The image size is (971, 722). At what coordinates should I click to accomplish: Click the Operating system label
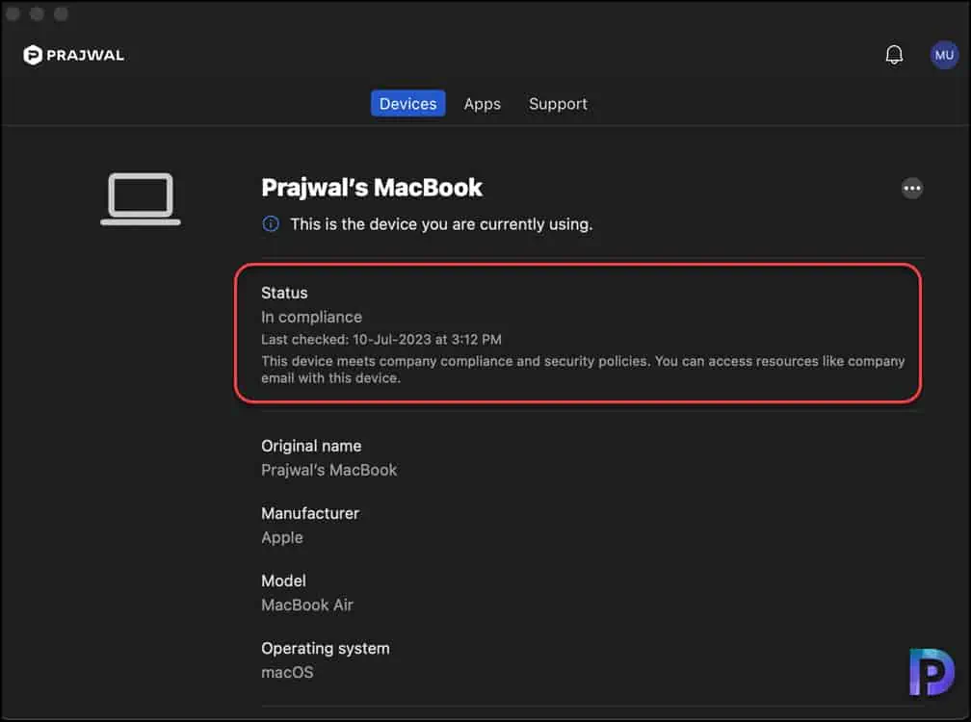coord(326,649)
